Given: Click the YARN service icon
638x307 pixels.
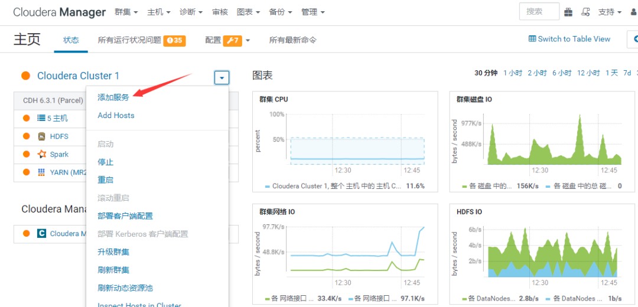Looking at the screenshot, I should click(x=41, y=172).
